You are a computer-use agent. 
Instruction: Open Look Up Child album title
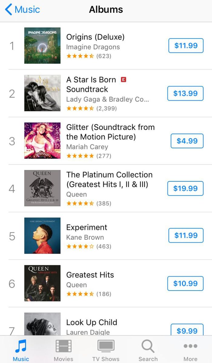(x=91, y=322)
